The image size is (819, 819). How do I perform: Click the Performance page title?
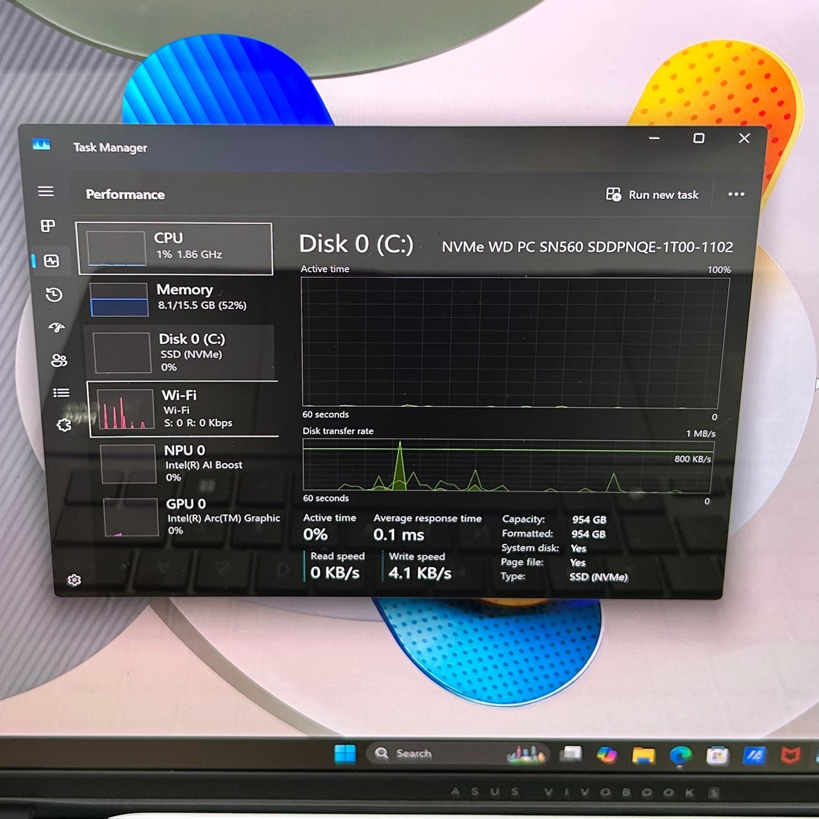point(125,194)
